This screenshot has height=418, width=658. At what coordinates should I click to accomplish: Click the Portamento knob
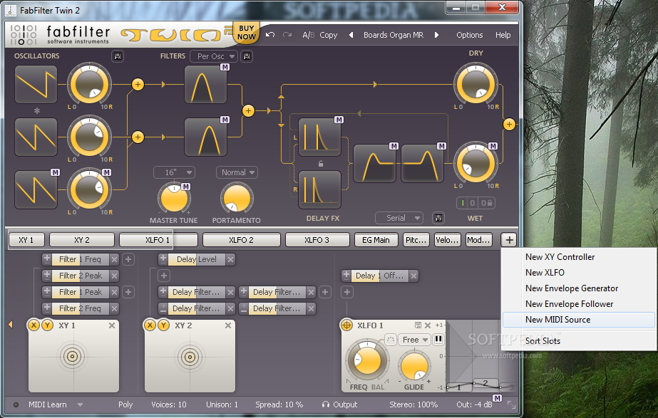click(x=237, y=199)
